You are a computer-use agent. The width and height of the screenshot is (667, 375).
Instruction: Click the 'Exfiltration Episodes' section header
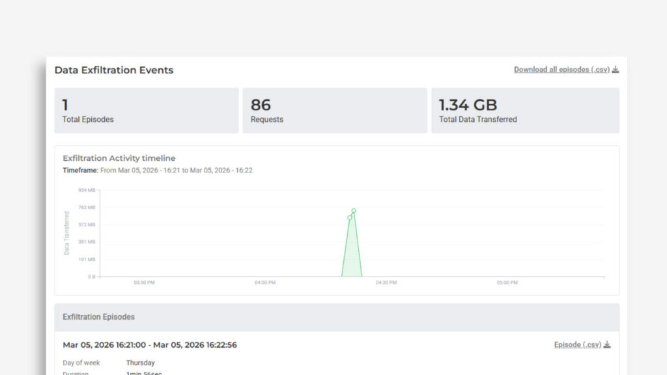tap(98, 317)
